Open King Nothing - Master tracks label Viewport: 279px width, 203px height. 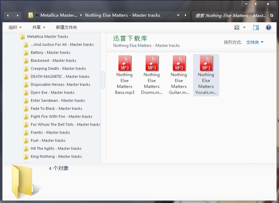pos(56,156)
